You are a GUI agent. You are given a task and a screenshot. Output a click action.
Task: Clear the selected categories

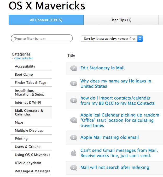tap(24, 58)
